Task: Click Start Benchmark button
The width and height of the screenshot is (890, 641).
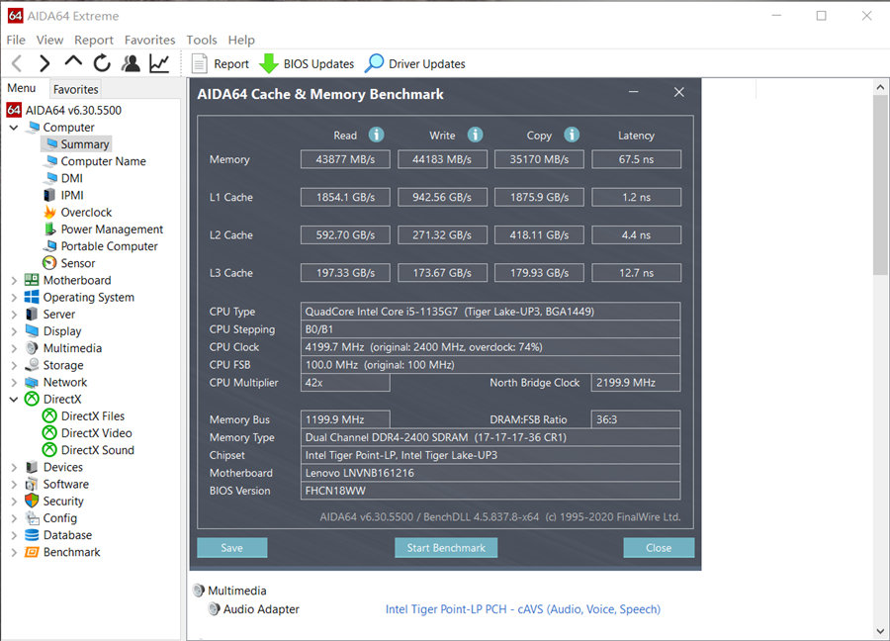Action: [x=446, y=548]
